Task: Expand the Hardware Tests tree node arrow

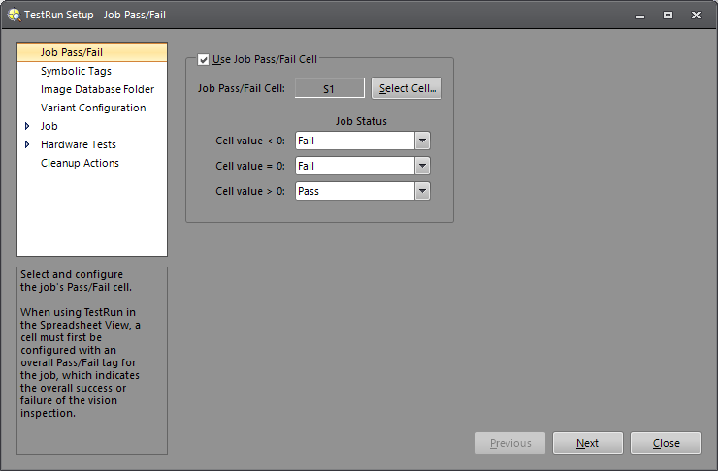Action: point(27,144)
